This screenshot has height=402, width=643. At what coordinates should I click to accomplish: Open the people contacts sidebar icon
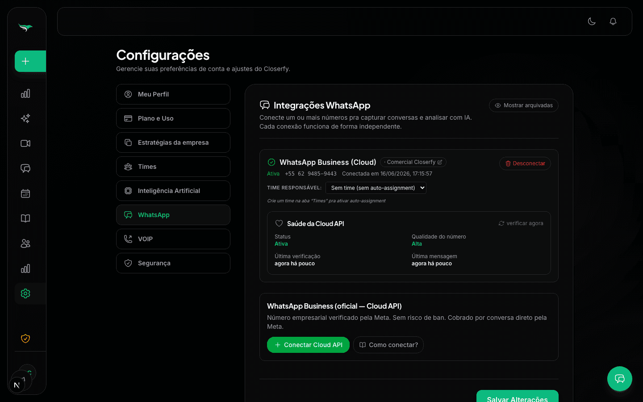(x=25, y=243)
